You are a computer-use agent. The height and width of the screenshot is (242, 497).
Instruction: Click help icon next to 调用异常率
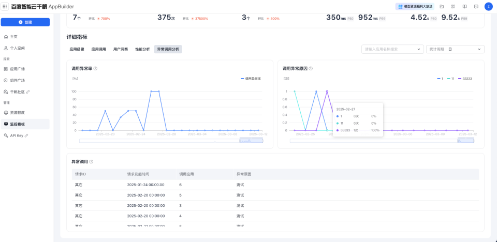coord(95,68)
